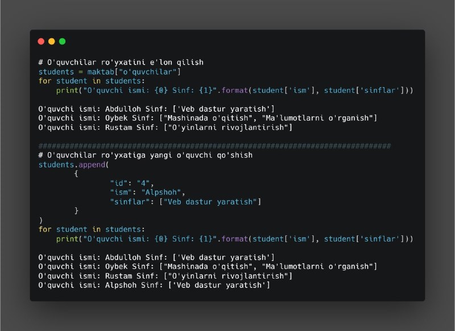Click the hash separator line
Screen dimensions: 455x331
click(215, 146)
